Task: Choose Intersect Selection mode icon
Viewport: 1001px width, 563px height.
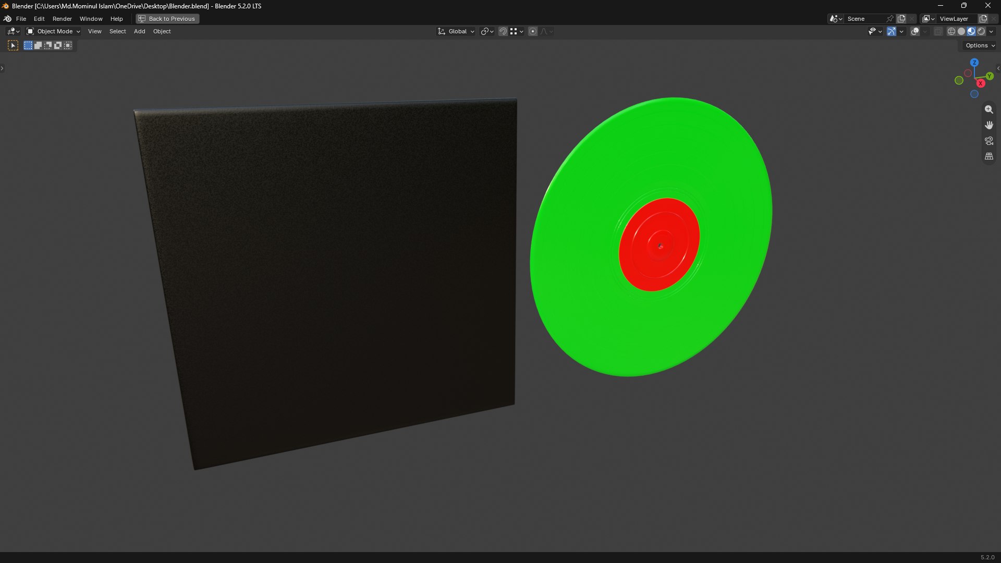Action: click(68, 46)
